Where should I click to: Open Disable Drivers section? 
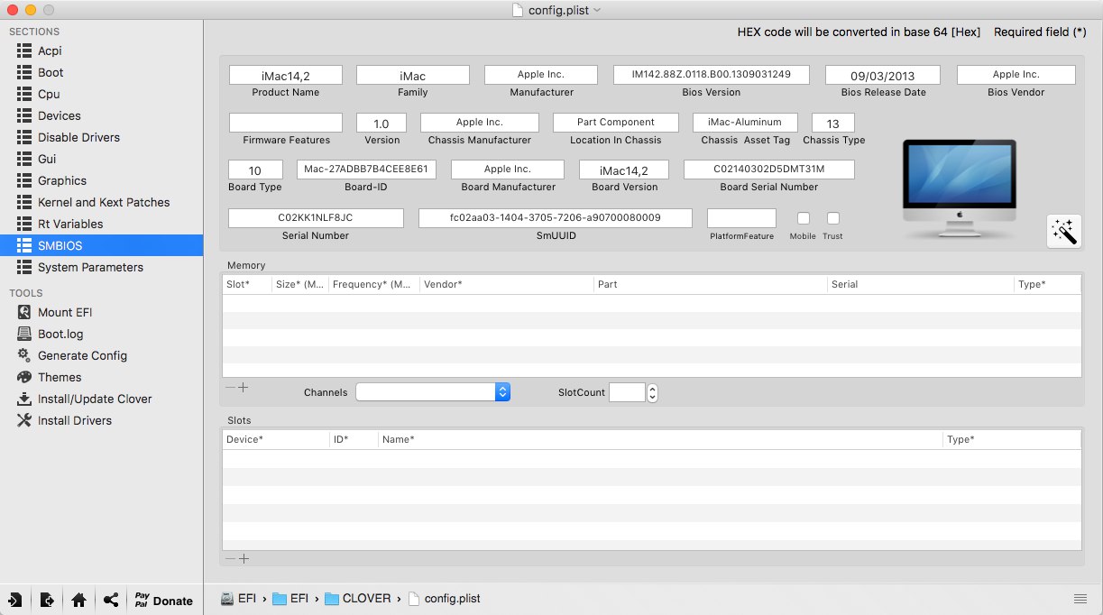101,137
